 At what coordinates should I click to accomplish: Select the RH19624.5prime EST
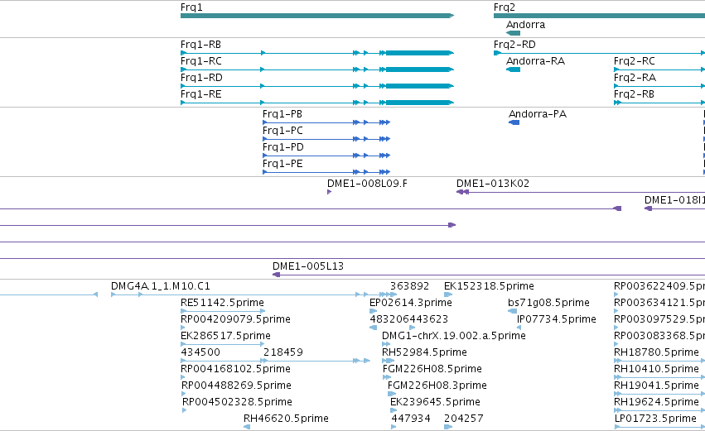(x=659, y=410)
